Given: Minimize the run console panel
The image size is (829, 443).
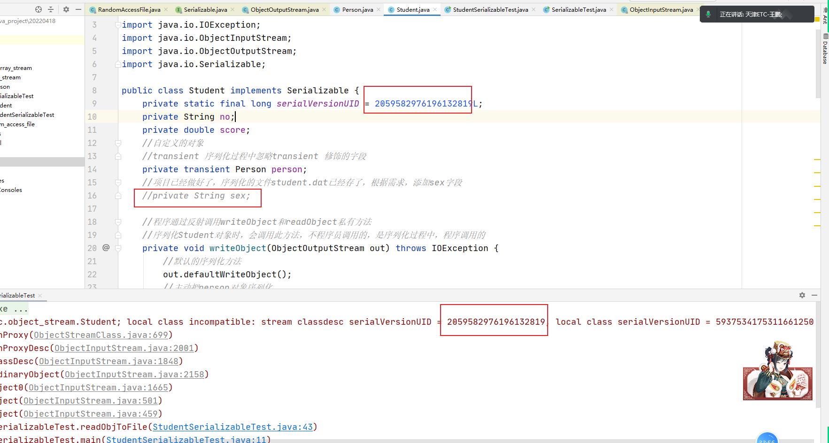Looking at the screenshot, I should coord(814,295).
